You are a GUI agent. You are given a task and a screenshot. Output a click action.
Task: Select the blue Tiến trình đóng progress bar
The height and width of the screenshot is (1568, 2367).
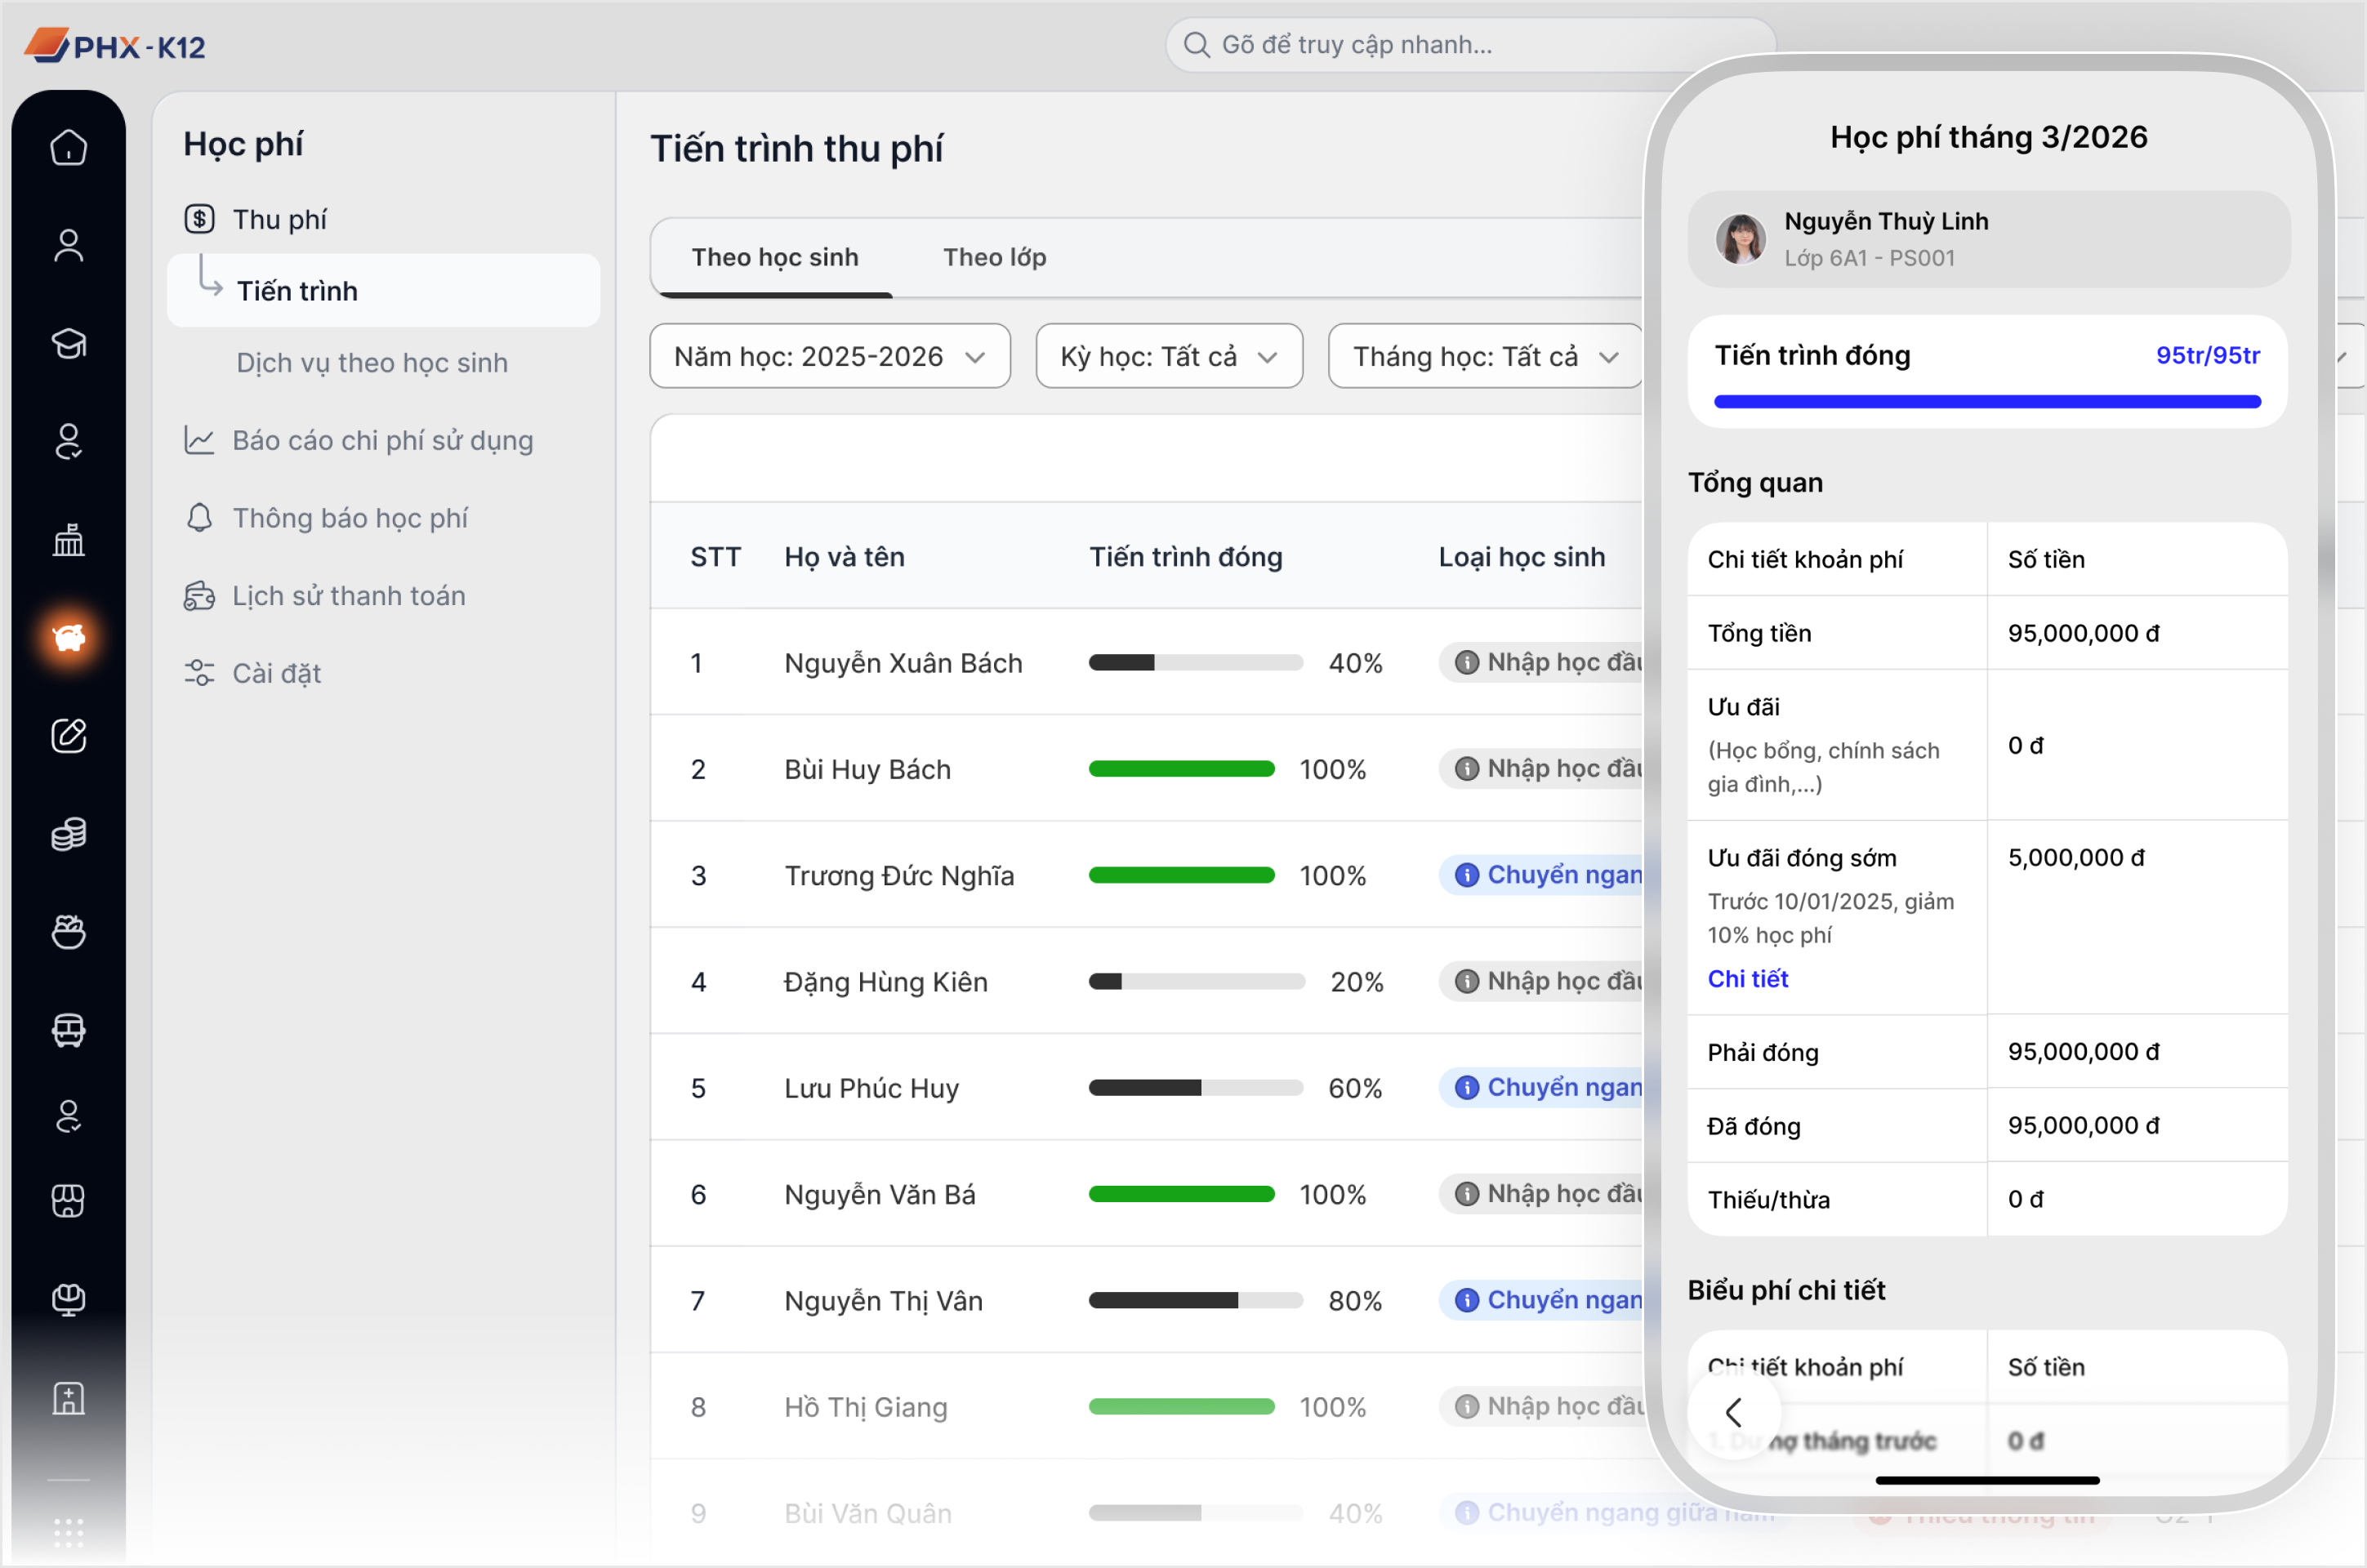[1987, 402]
